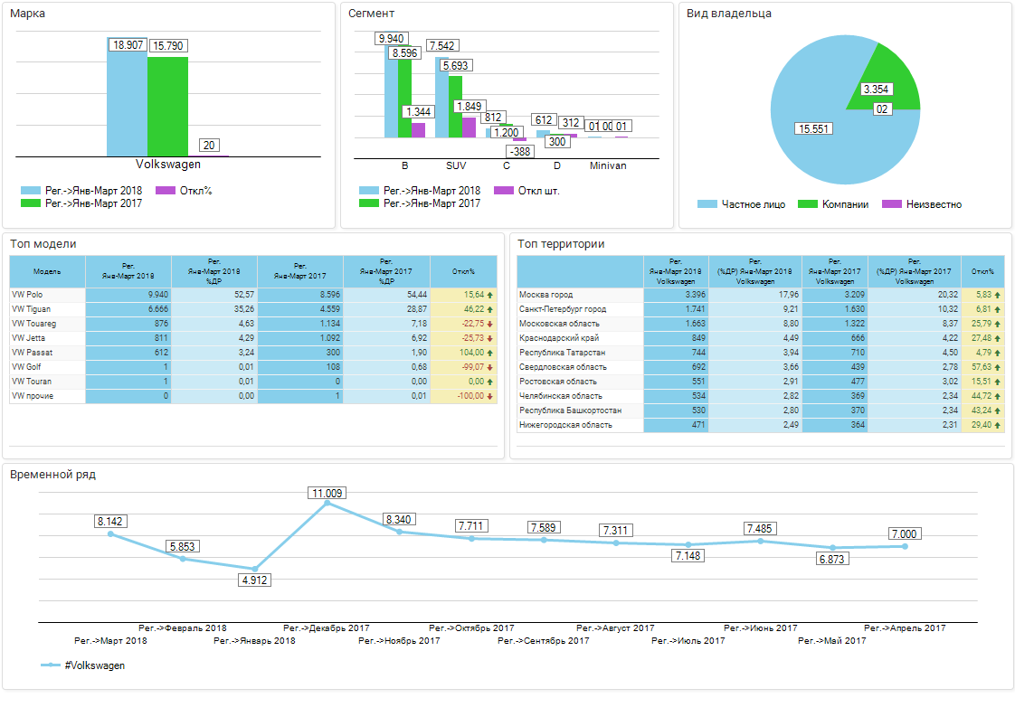Sort by the Модель column header
Screen dimensions: 1015x717
pyautogui.click(x=47, y=271)
